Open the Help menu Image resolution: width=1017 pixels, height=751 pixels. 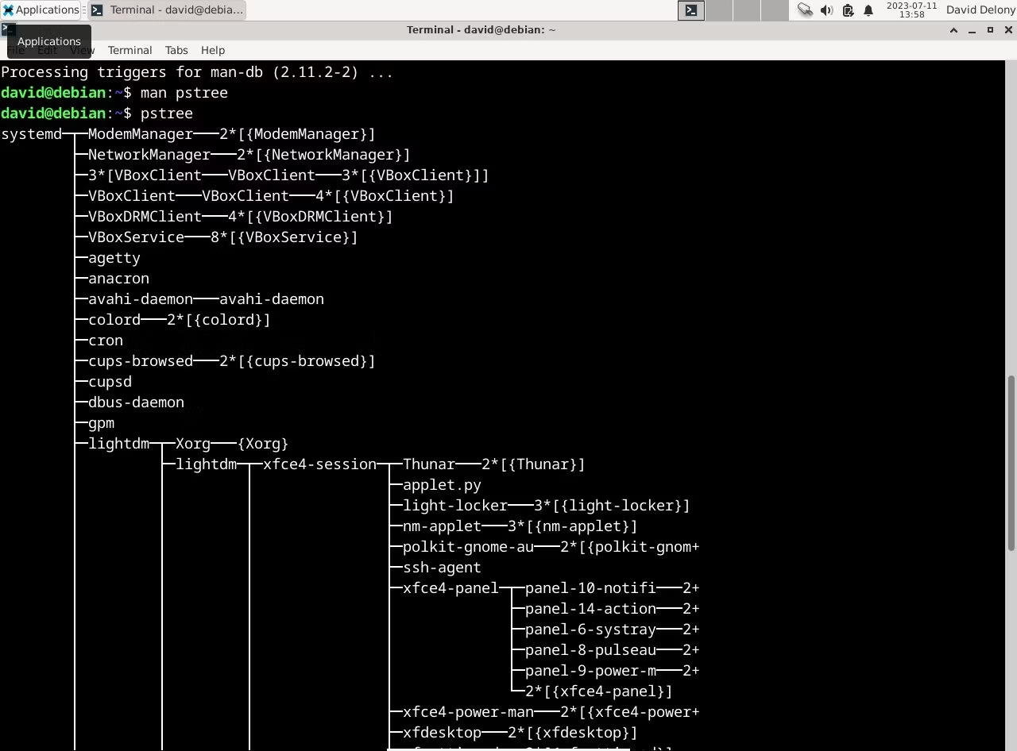coord(213,50)
